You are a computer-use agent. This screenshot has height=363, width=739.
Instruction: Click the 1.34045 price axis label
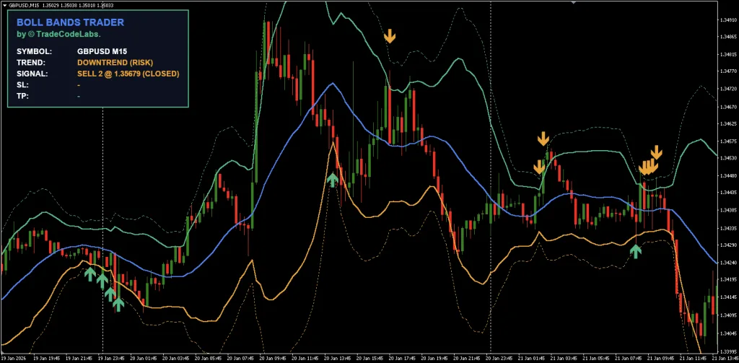coord(729,333)
